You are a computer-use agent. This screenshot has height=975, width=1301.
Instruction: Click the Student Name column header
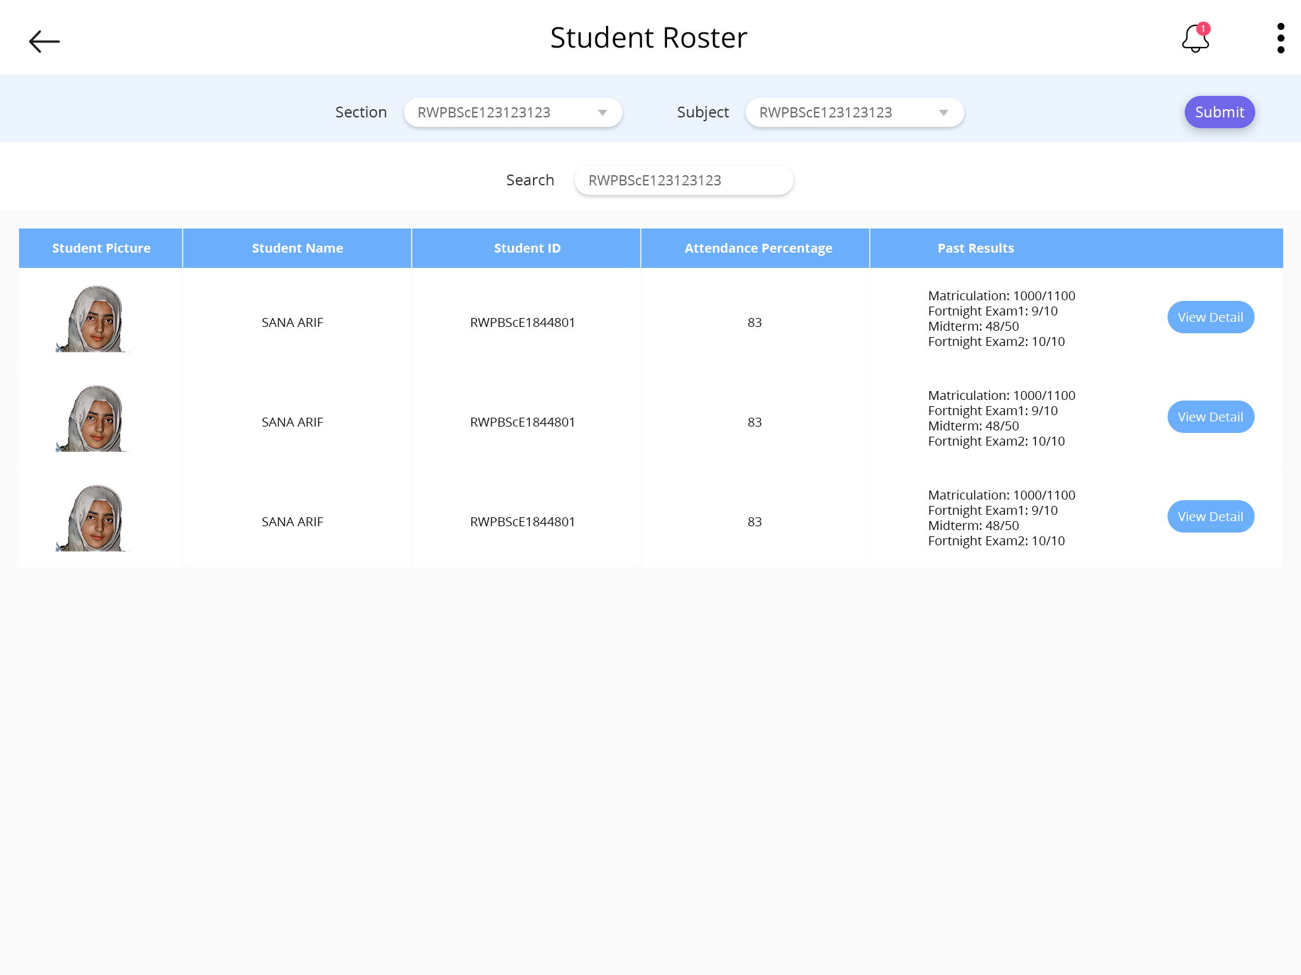297,248
